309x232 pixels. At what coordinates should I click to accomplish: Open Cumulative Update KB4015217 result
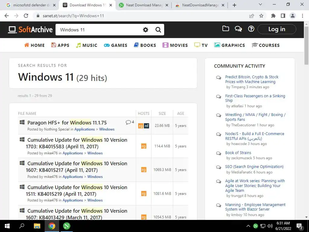coord(76,167)
